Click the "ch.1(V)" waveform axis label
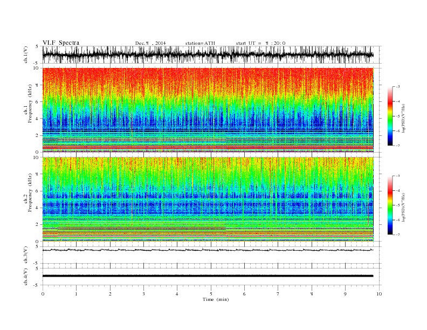 (x=26, y=54)
